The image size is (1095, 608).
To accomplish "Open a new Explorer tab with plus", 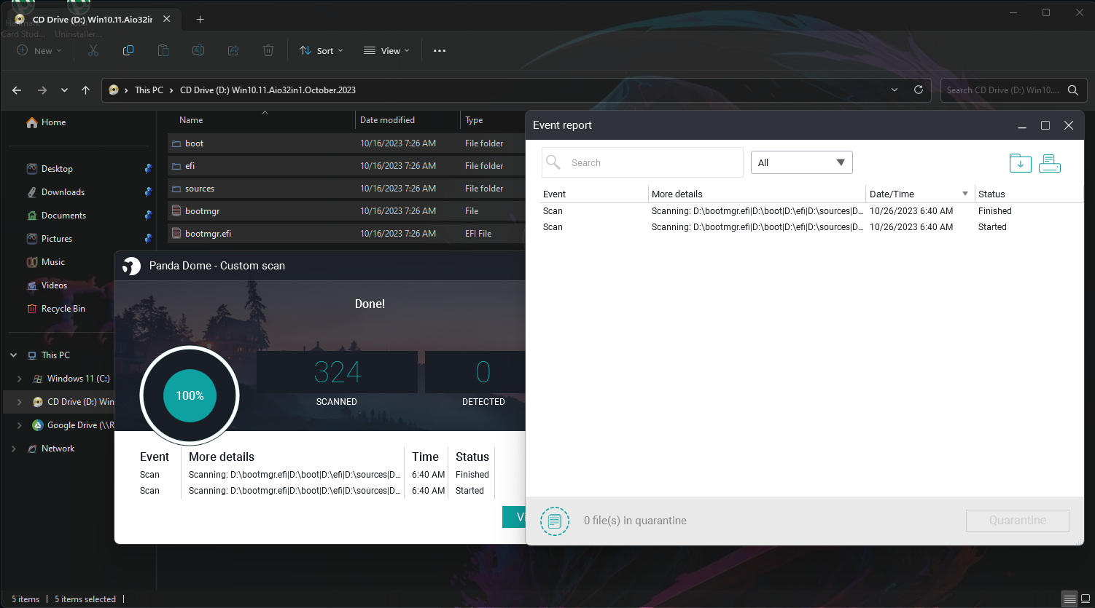I will [200, 20].
